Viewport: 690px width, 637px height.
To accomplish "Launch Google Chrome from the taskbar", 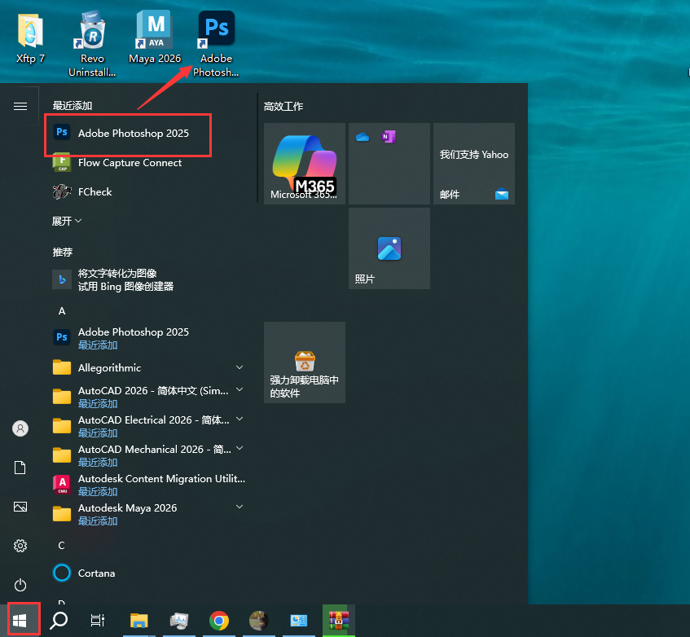I will (x=218, y=622).
